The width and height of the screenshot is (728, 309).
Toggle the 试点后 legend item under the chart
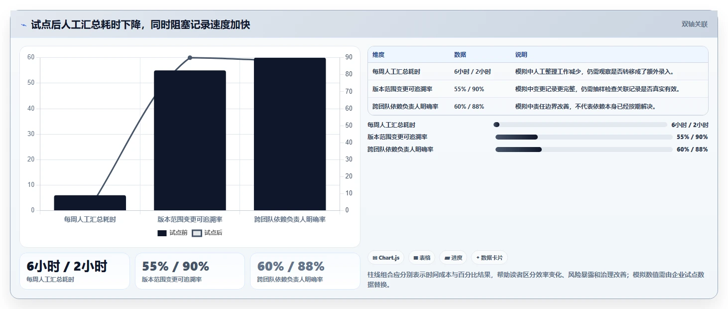(x=207, y=233)
